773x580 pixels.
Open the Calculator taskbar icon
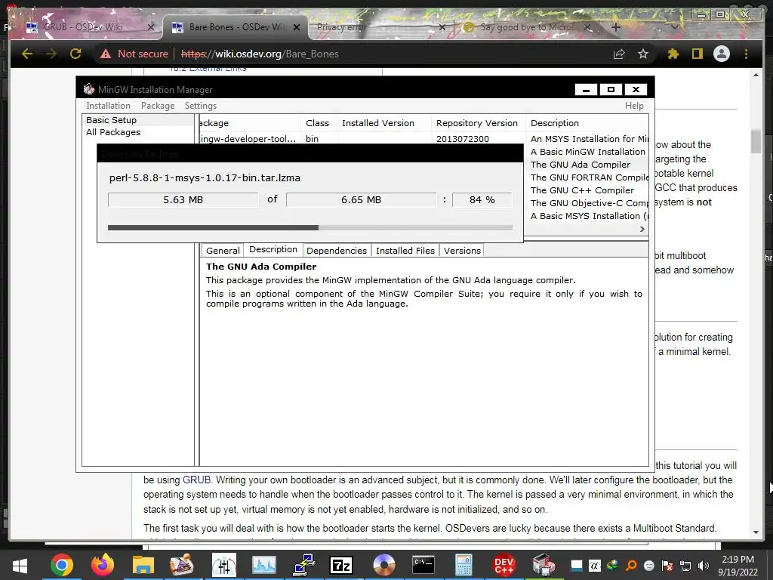[x=463, y=565]
